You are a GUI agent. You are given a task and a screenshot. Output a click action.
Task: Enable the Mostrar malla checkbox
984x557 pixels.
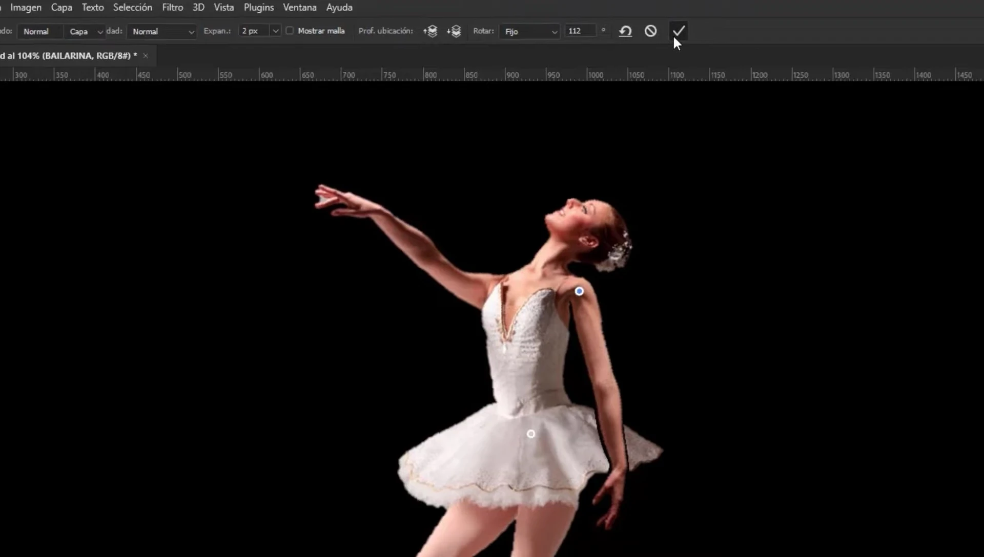(290, 31)
